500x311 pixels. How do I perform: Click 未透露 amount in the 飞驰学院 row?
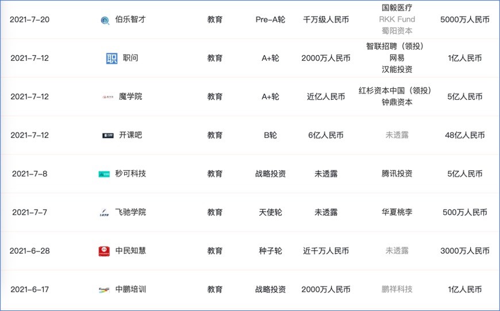click(326, 212)
